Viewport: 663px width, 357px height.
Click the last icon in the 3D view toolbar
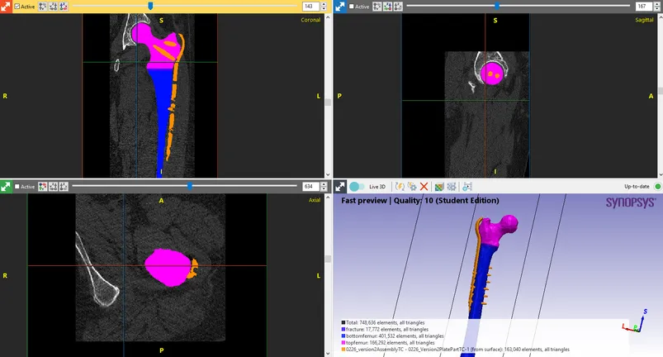point(467,187)
